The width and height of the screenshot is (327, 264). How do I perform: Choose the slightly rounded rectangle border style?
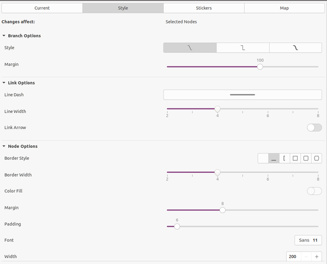[306, 158]
